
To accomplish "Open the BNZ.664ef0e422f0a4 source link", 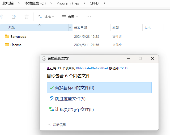I will pyautogui.click(x=92, y=68).
